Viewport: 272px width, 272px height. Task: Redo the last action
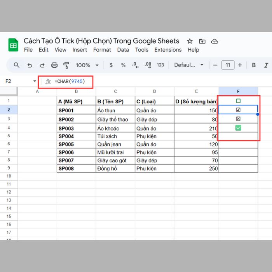pos(42,65)
